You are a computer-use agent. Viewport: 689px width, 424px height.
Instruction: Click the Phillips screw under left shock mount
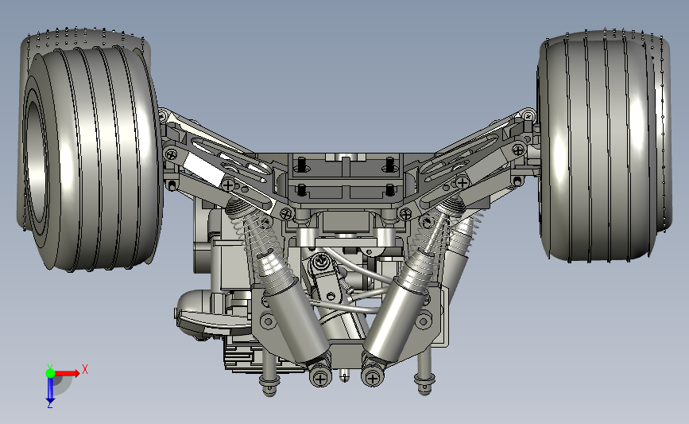pos(320,377)
